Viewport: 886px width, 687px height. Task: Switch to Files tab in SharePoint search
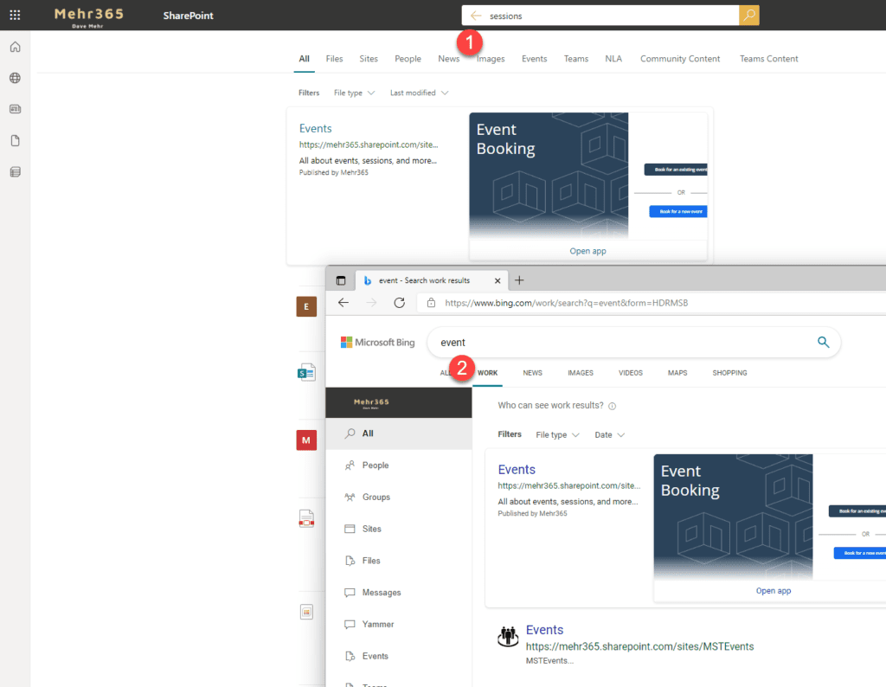pos(334,59)
